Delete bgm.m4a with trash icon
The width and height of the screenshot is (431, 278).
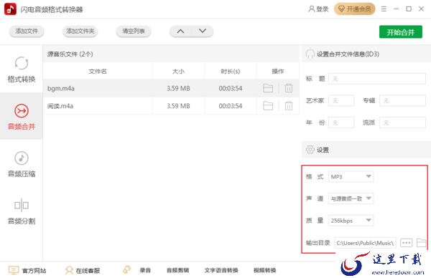pyautogui.click(x=289, y=88)
